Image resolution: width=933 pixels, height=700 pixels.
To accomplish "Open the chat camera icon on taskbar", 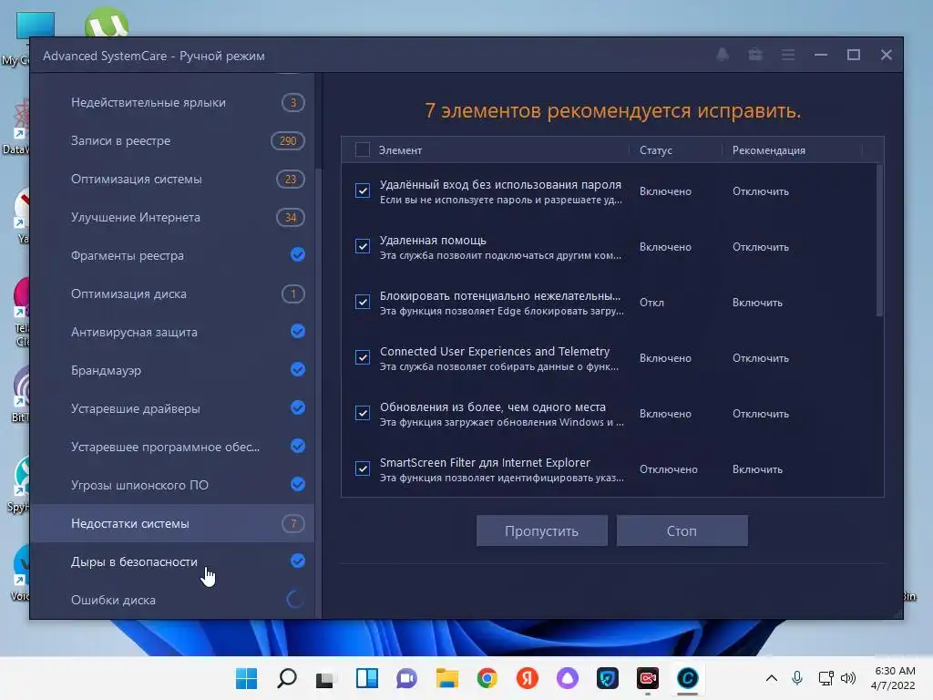I will point(407,678).
